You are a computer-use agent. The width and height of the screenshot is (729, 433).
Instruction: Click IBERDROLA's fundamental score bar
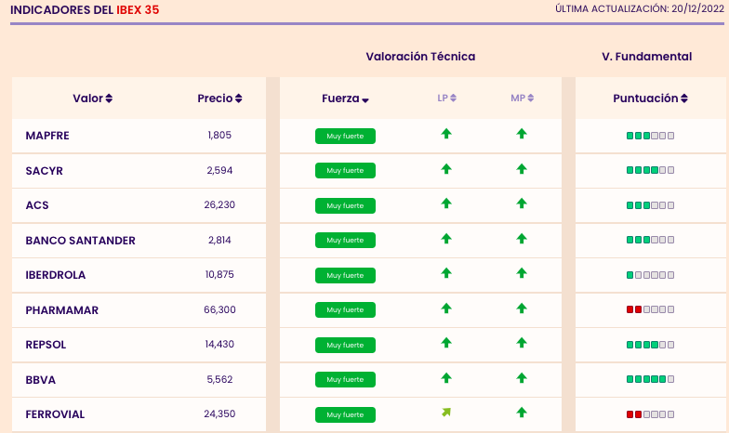[651, 275]
